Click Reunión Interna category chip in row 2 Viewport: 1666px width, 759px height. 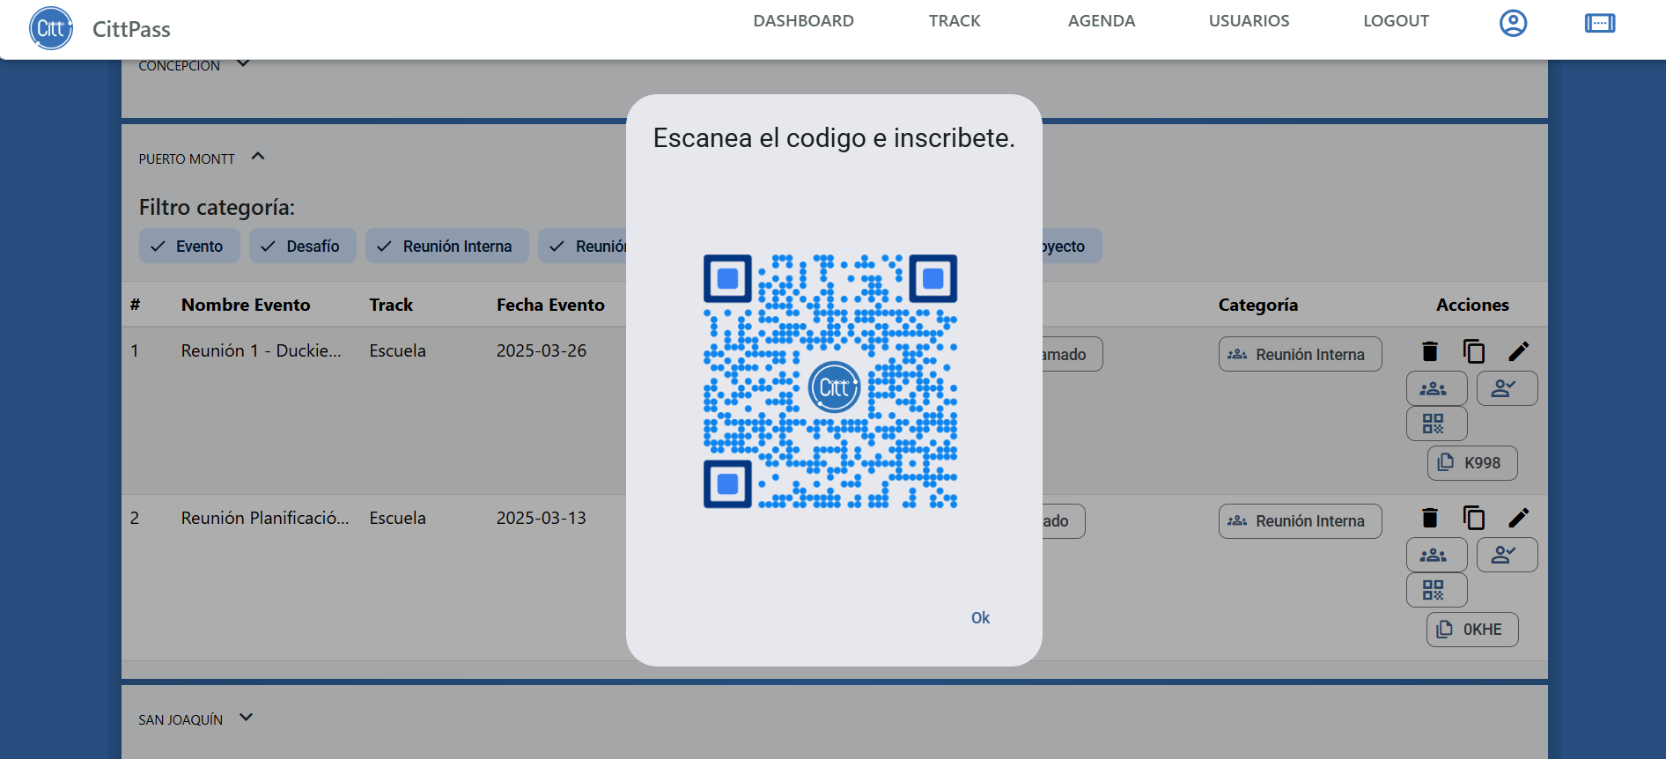[1300, 521]
